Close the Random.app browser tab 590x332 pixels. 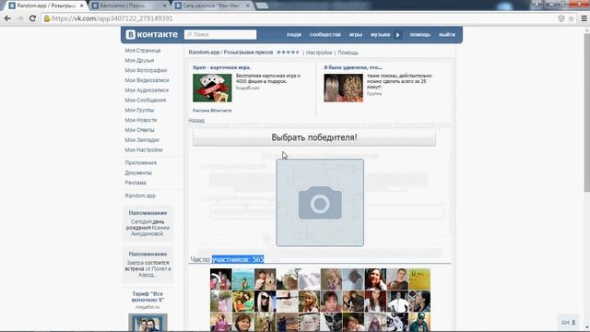click(82, 6)
